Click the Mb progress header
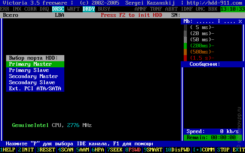The image size is (245, 153). pyautogui.click(x=213, y=21)
